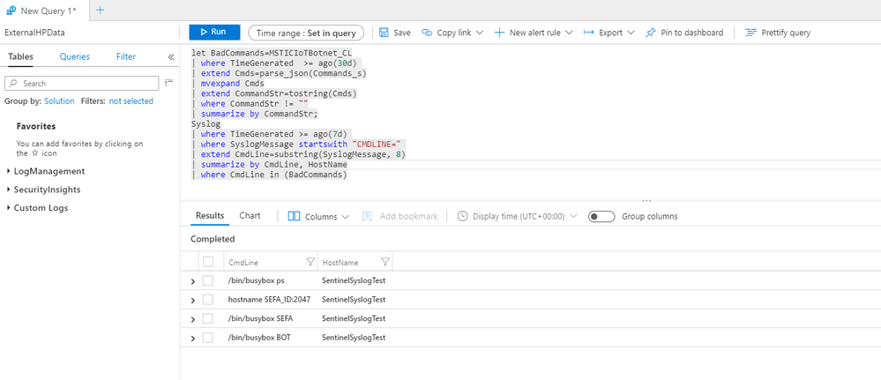
Task: Click the Favorites heading
Action: coord(36,126)
